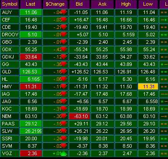
Task: Click the Symbol column header
Action: 10,4
